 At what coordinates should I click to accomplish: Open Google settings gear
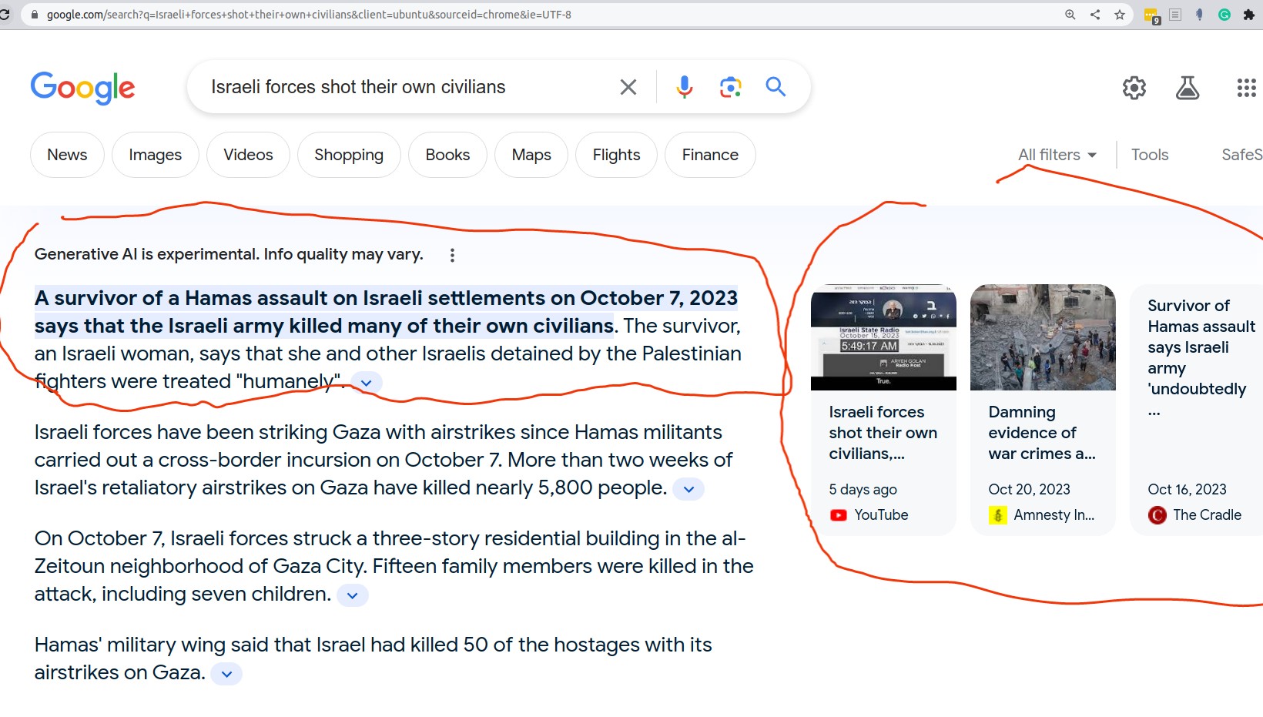tap(1134, 88)
